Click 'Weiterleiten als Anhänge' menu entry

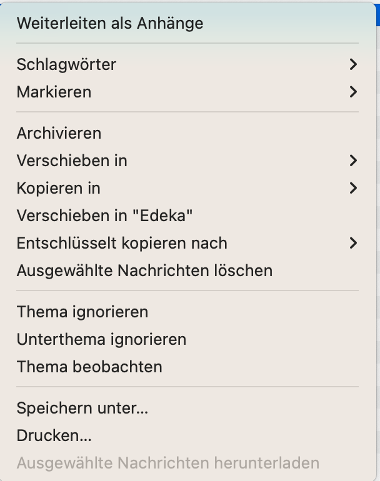pyautogui.click(x=110, y=24)
